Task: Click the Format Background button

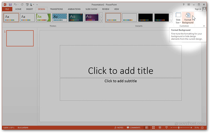Action: [188, 18]
